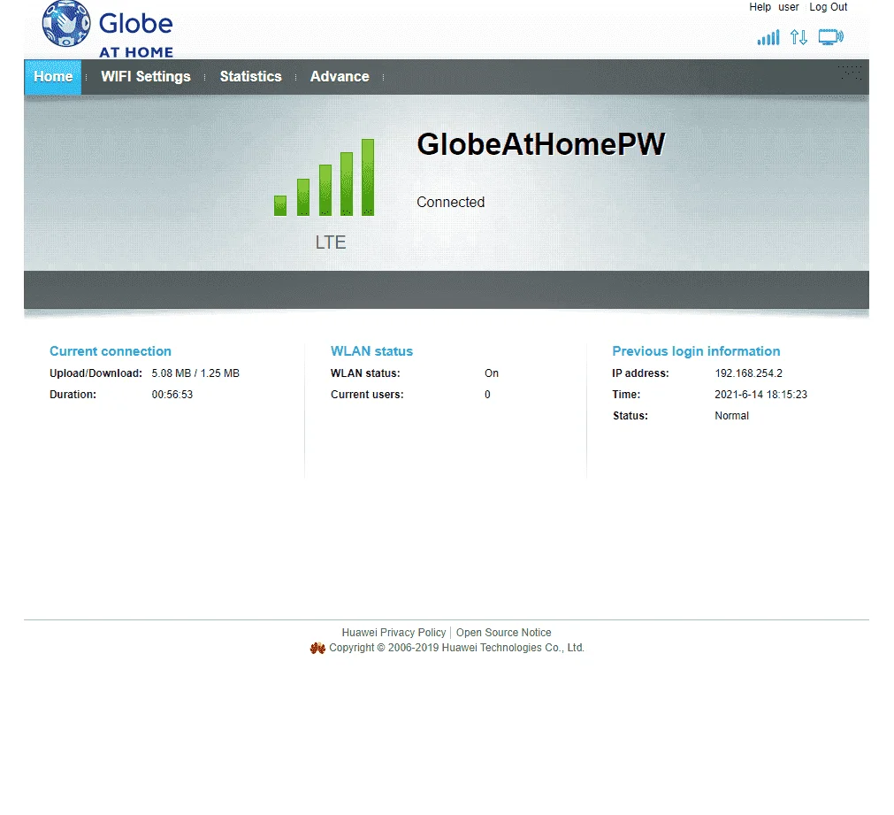Click the Globe At Home logo

[x=107, y=29]
